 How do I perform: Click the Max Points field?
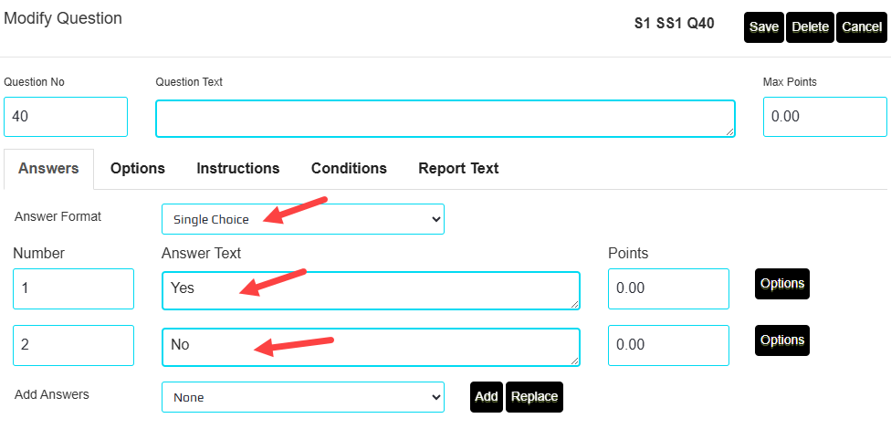[824, 117]
